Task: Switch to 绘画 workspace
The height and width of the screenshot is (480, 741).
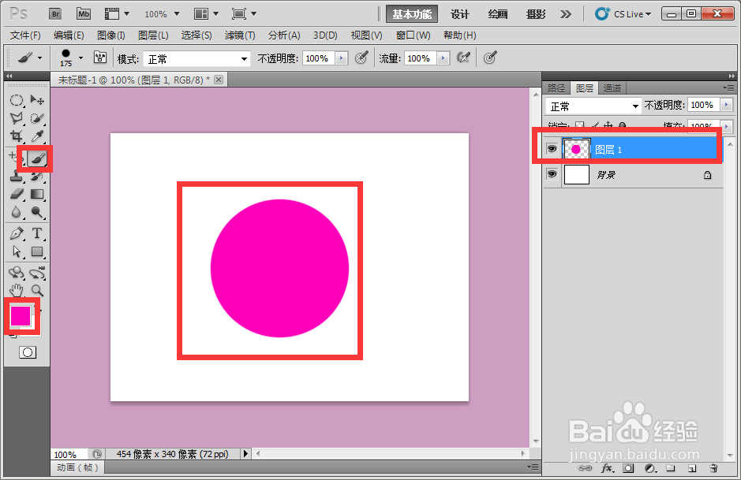Action: [x=498, y=14]
